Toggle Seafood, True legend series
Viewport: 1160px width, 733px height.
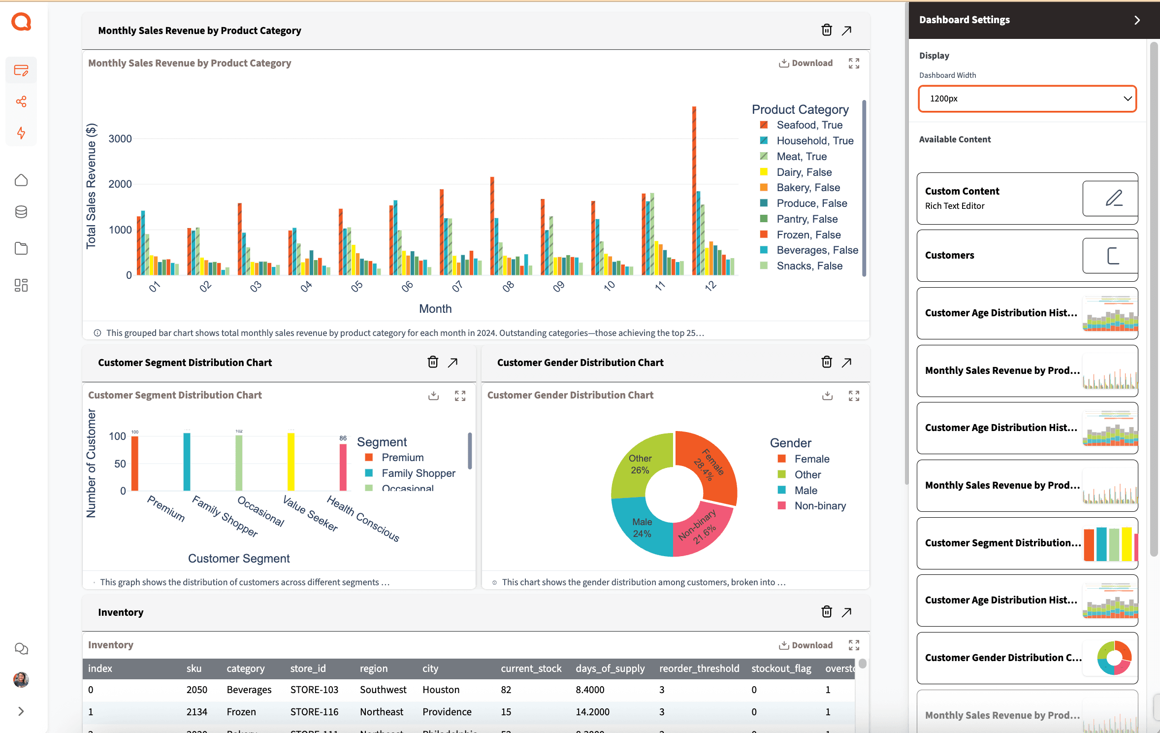click(x=809, y=125)
